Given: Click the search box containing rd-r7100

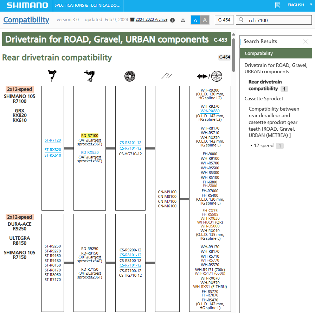Looking at the screenshot, I should (274, 20).
